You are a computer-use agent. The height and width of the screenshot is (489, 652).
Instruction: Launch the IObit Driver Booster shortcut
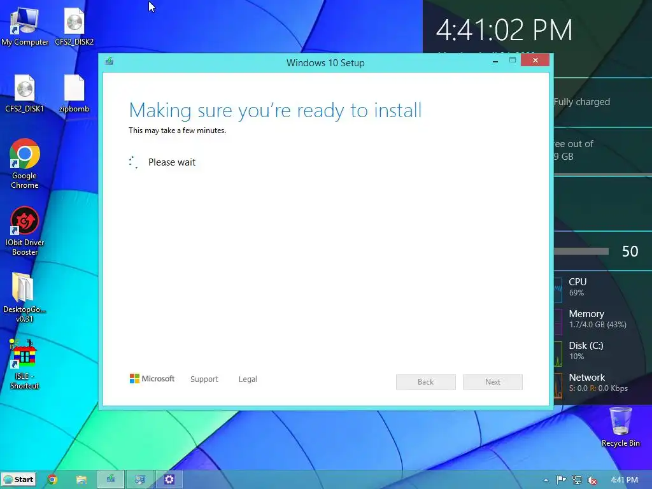[25, 230]
